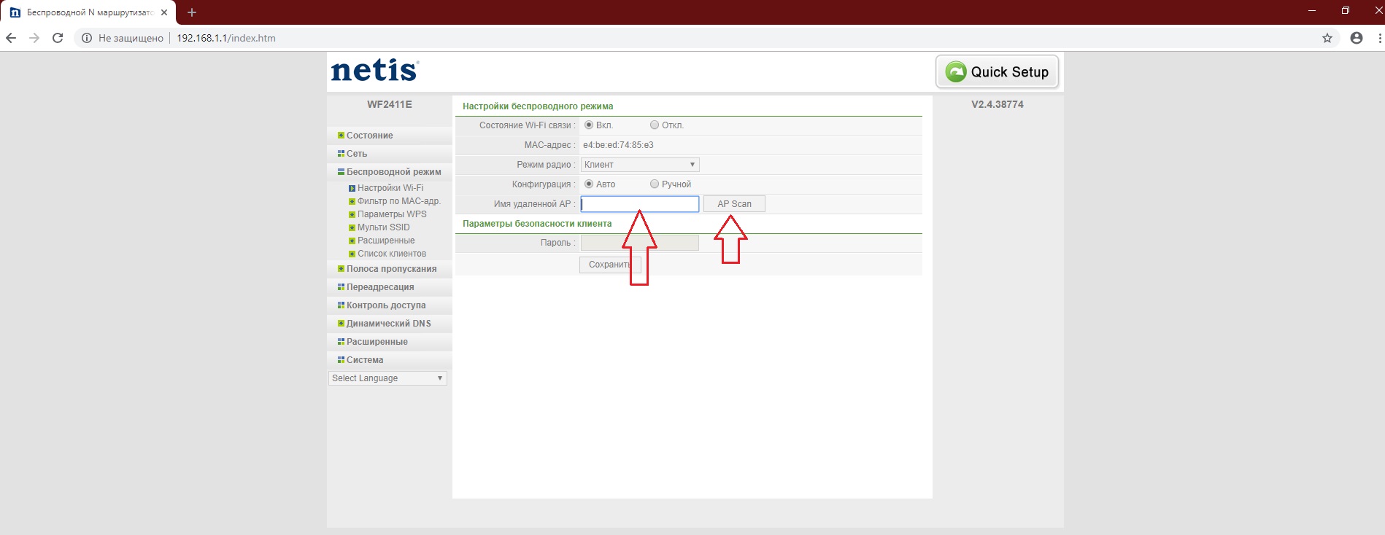The image size is (1385, 535).
Task: Open the Режим радио dropdown
Action: coord(640,165)
